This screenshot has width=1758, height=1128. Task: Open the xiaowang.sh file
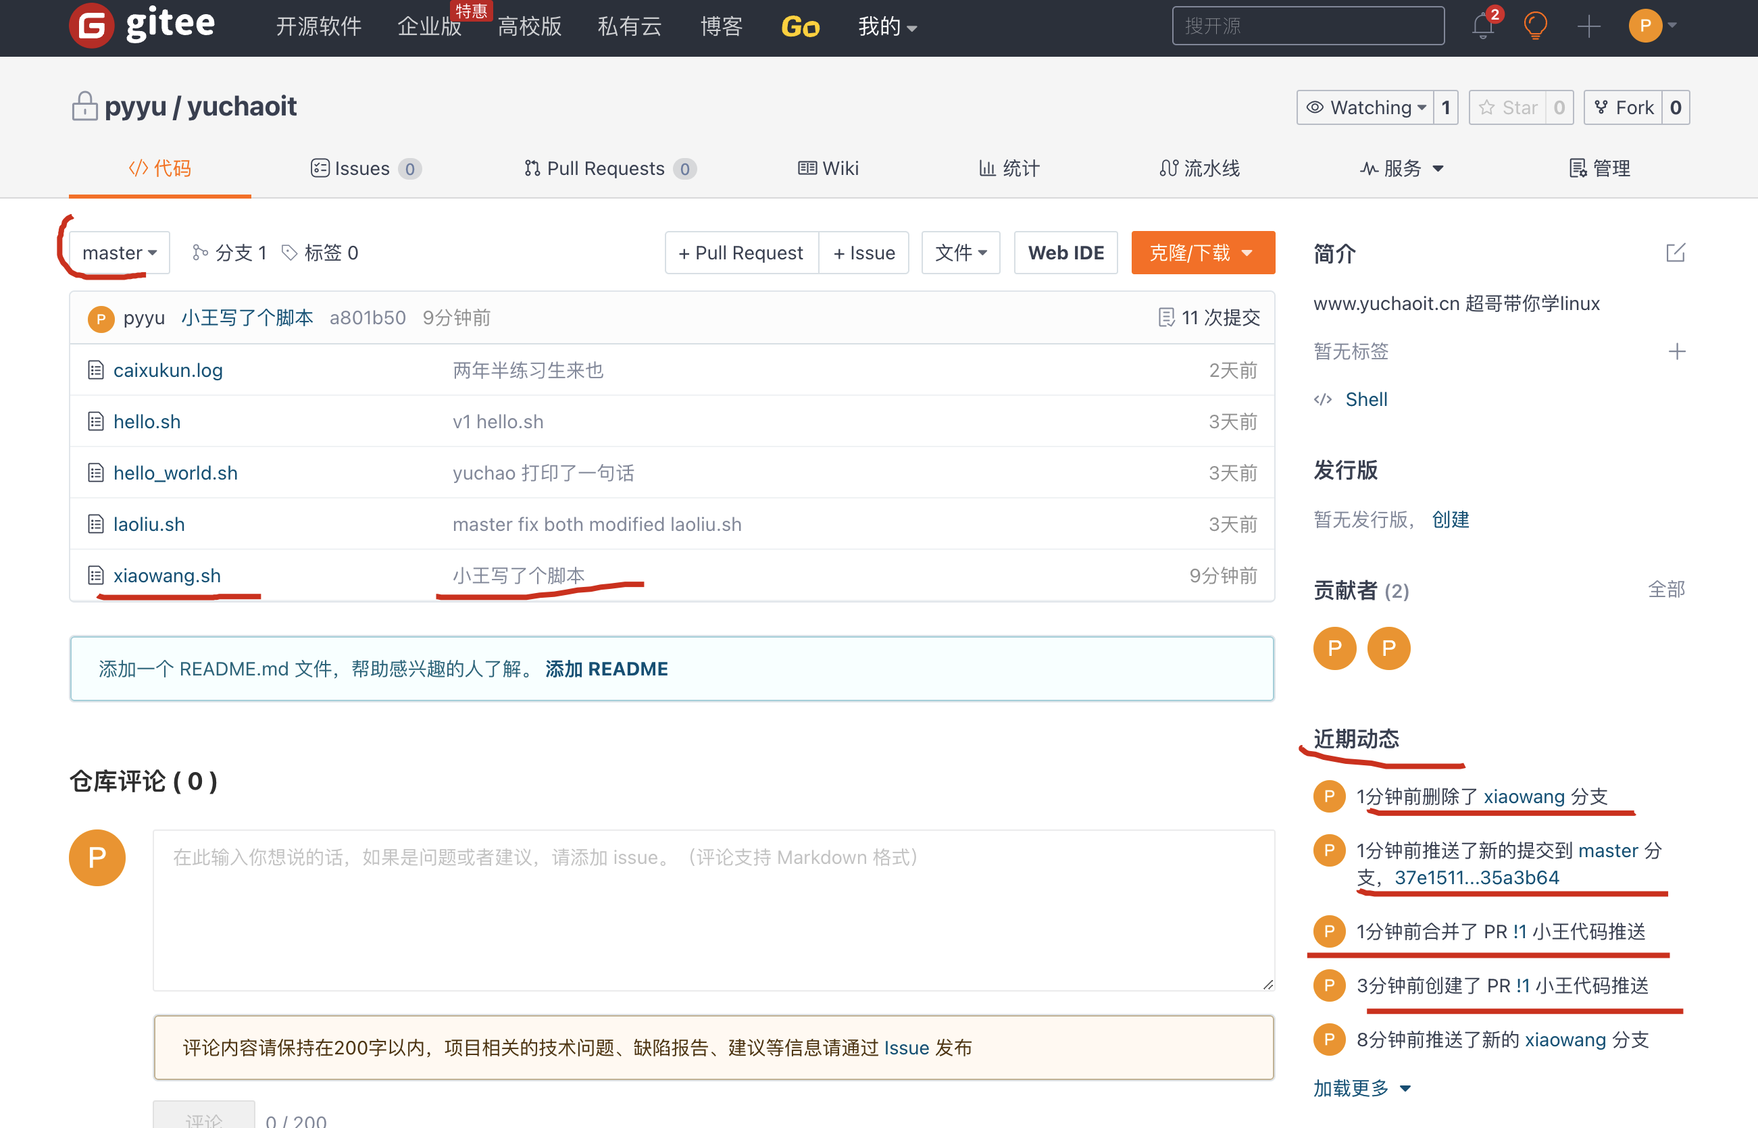coord(167,575)
